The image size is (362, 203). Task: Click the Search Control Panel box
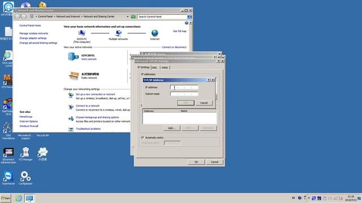tap(162, 16)
